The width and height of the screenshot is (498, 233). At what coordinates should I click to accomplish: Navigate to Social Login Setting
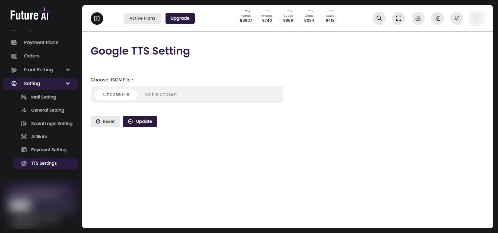click(51, 123)
